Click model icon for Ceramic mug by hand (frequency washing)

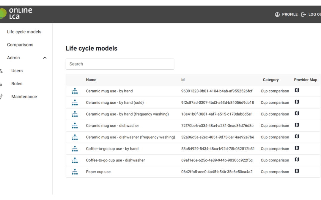point(75,114)
